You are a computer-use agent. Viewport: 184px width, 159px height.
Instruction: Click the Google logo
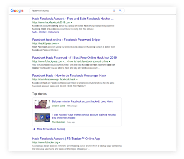pyautogui.click(x=17, y=11)
